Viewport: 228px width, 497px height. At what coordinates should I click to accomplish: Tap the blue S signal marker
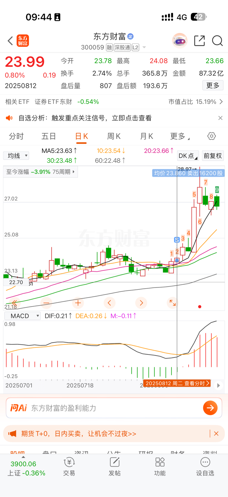(x=177, y=240)
